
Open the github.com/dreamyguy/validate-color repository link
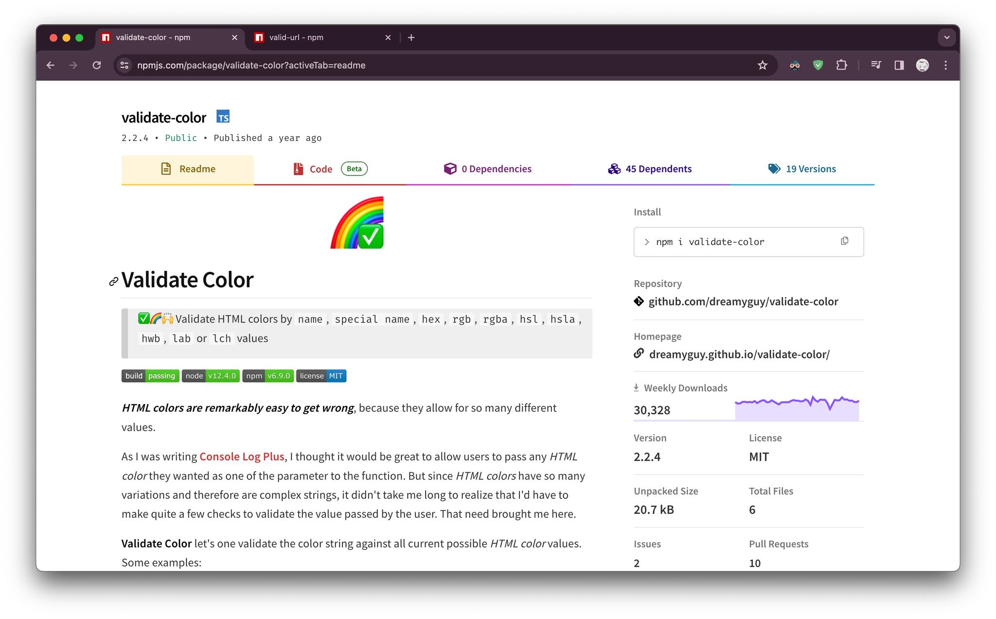pyautogui.click(x=743, y=301)
